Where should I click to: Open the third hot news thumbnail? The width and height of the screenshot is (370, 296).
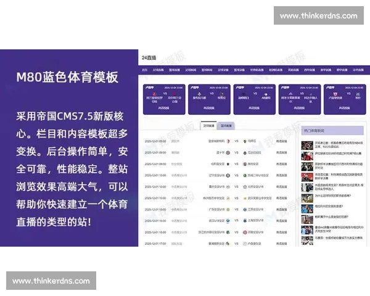pyautogui.click(x=307, y=166)
